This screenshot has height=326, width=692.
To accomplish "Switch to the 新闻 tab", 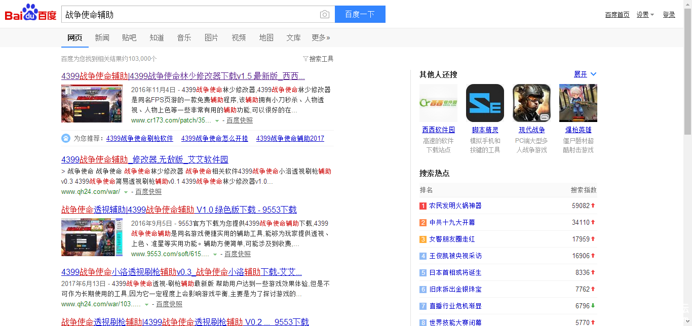I will pos(102,37).
